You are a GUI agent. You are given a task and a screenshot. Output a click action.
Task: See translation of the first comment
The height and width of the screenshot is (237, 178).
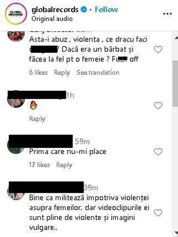pyautogui.click(x=98, y=72)
